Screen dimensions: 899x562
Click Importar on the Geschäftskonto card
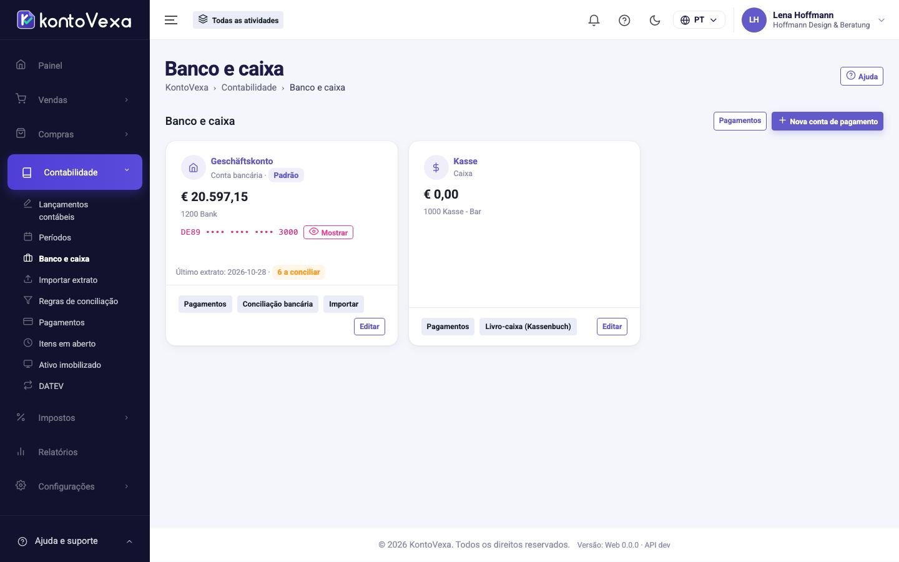point(343,304)
